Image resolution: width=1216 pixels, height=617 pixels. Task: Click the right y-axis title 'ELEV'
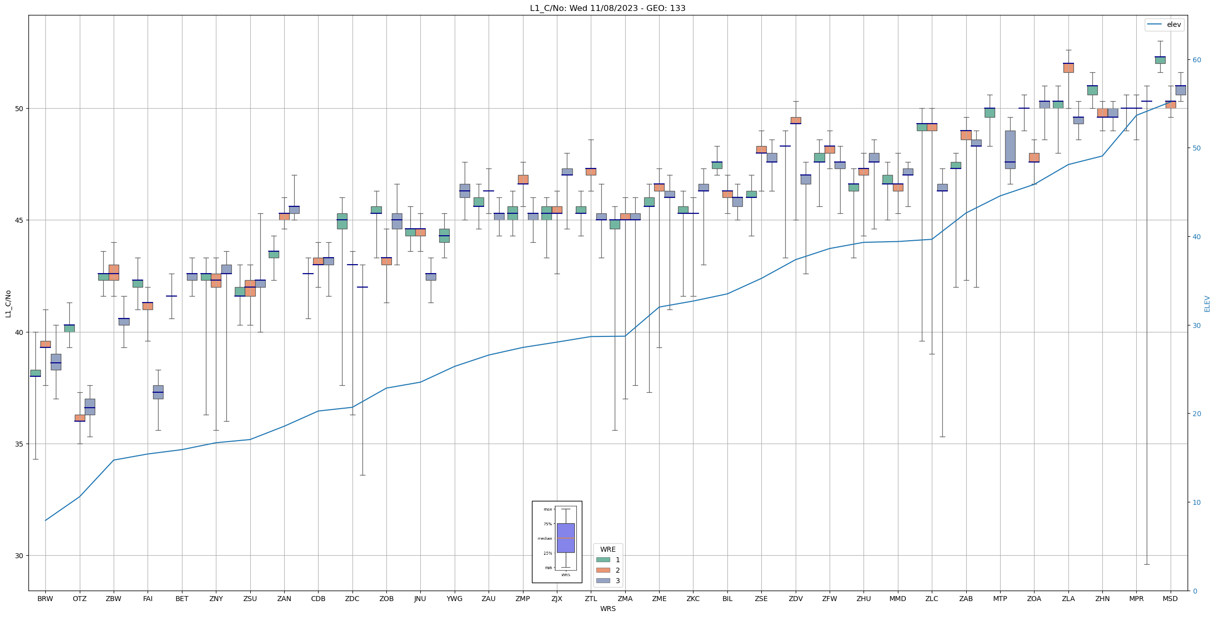click(x=1207, y=304)
